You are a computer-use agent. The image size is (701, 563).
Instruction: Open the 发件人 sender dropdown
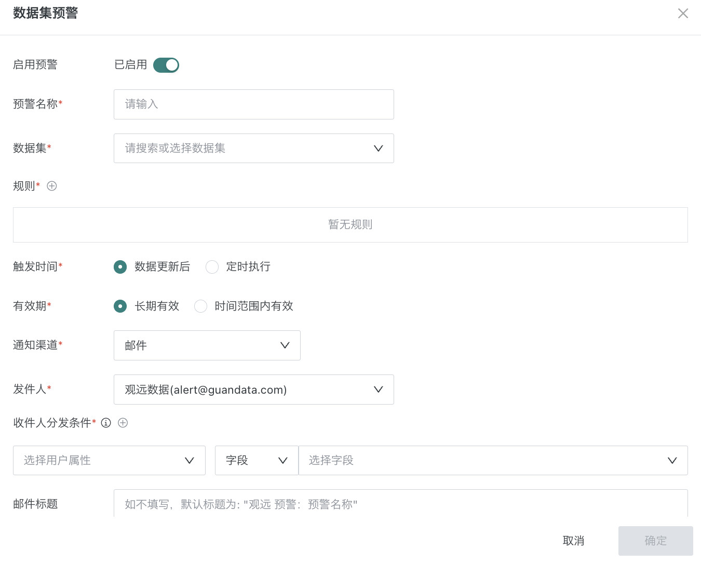tap(253, 390)
